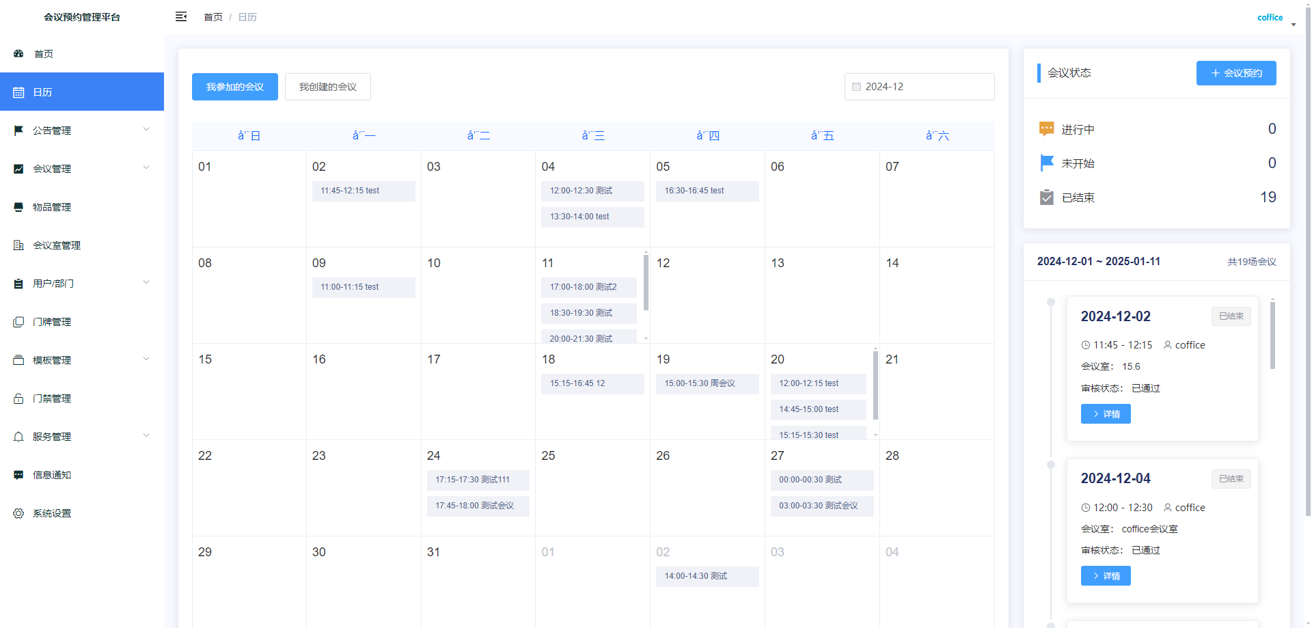Click the 会议管理 chart icon
Viewport: 1312px width, 628px height.
[x=18, y=169]
